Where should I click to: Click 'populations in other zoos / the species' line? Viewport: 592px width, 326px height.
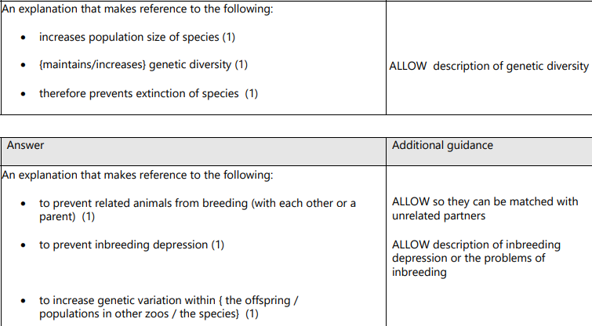(149, 313)
